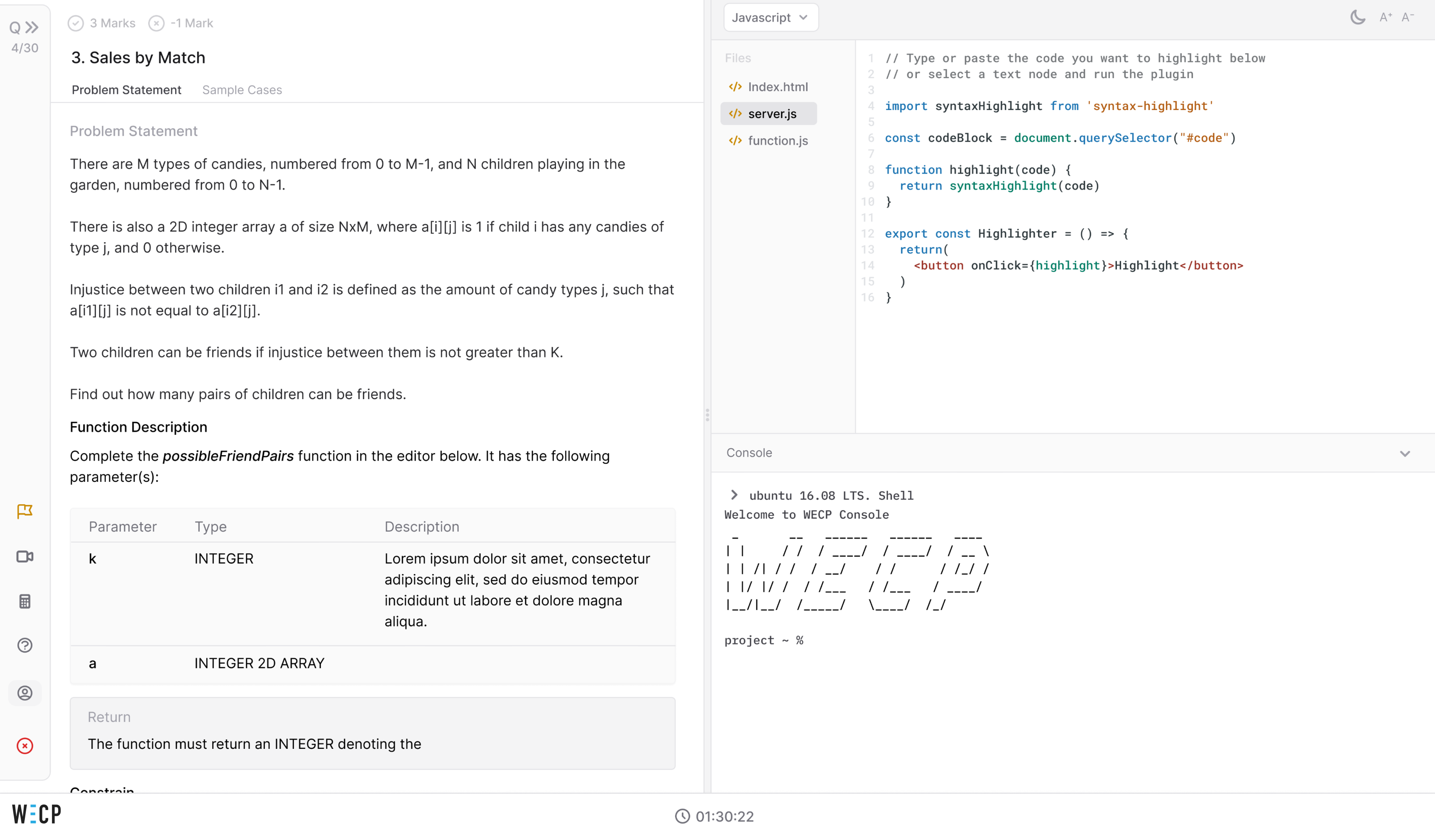
Task: Click the WECP logo at bottom
Action: click(x=37, y=814)
